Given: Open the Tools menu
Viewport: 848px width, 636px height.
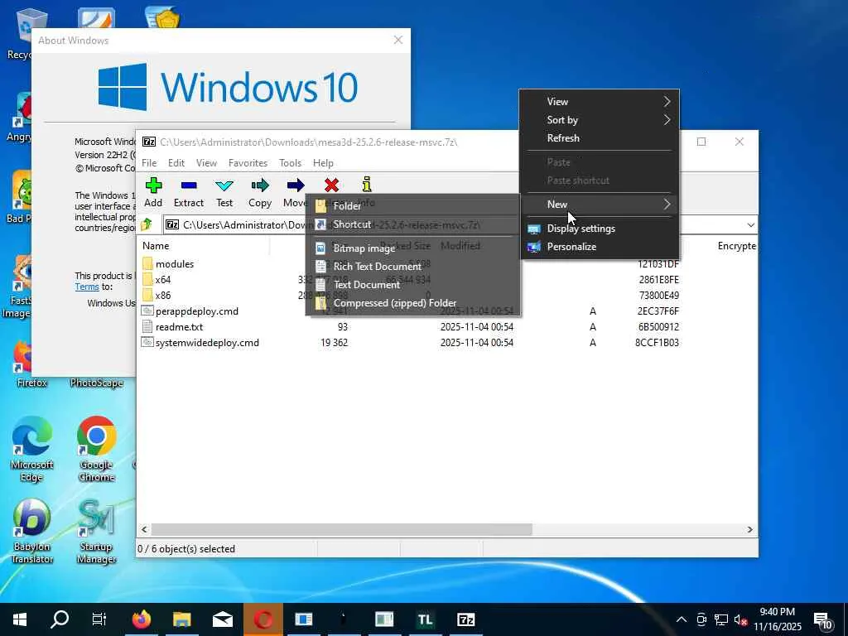Looking at the screenshot, I should point(290,163).
